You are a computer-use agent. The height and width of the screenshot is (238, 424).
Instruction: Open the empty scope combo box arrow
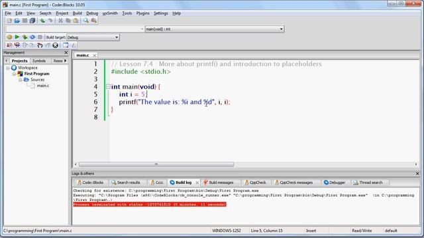click(x=142, y=29)
